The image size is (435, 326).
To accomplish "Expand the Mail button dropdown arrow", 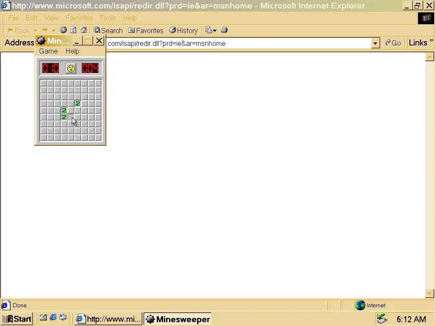I will click(215, 30).
